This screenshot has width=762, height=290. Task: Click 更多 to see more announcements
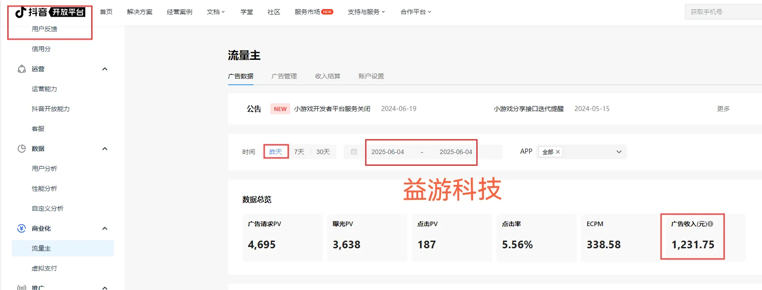click(723, 109)
